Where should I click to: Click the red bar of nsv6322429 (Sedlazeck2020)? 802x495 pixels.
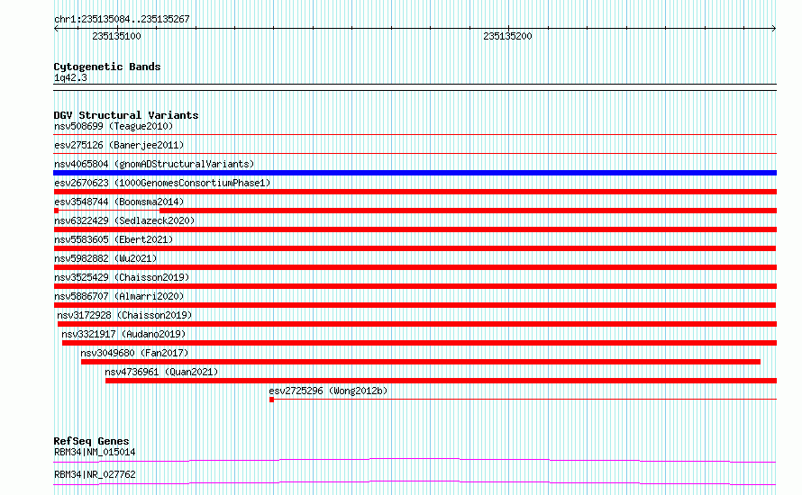click(x=415, y=229)
